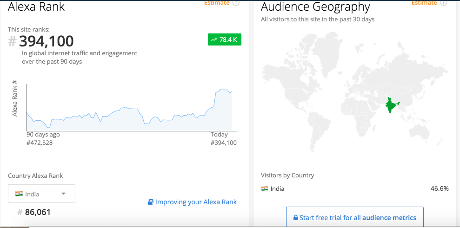Image resolution: width=460 pixels, height=228 pixels.
Task: Click the orange Estimate label in Alexa Rank
Action: [x=217, y=3]
